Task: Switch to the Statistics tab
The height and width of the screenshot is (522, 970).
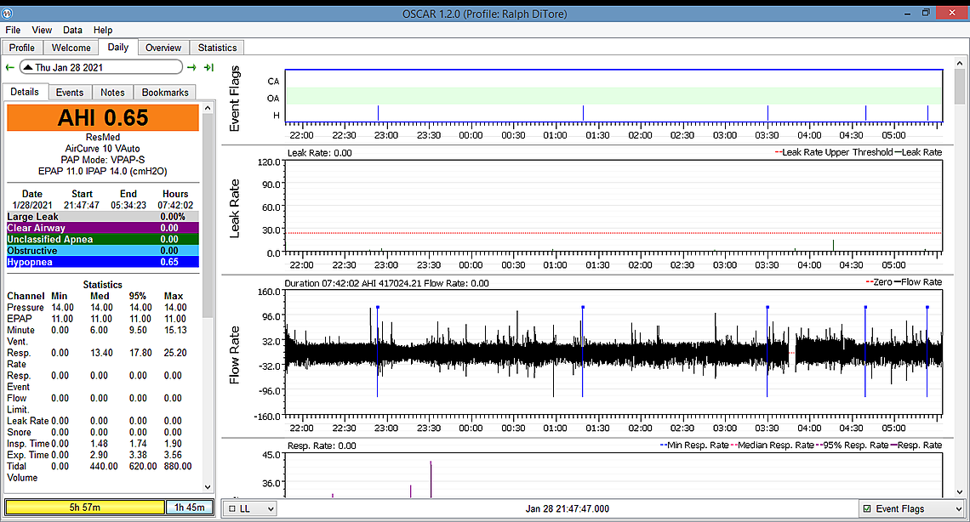Action: (217, 48)
